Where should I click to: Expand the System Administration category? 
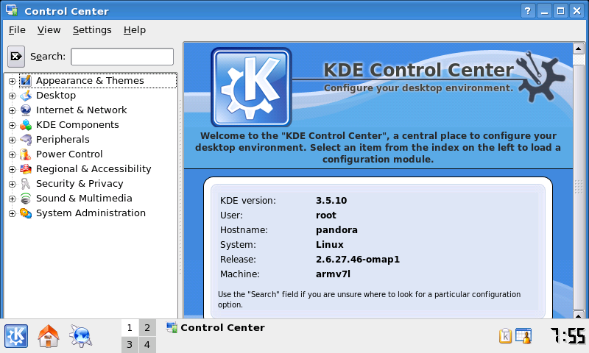[x=12, y=213]
